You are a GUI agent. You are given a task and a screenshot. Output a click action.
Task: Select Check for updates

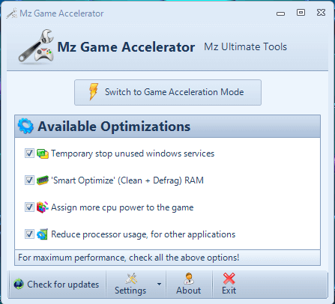coord(56,285)
